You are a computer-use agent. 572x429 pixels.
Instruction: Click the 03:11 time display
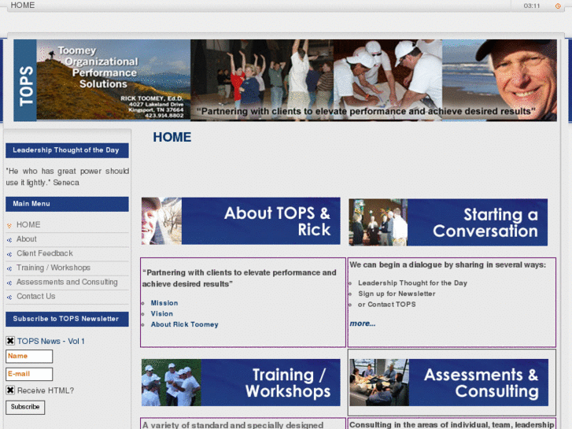532,6
